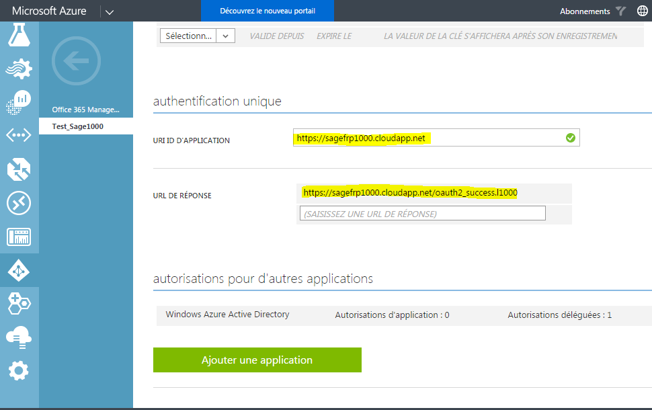Open the Management Services dashboard icon
The width and height of the screenshot is (652, 410).
pyautogui.click(x=19, y=237)
